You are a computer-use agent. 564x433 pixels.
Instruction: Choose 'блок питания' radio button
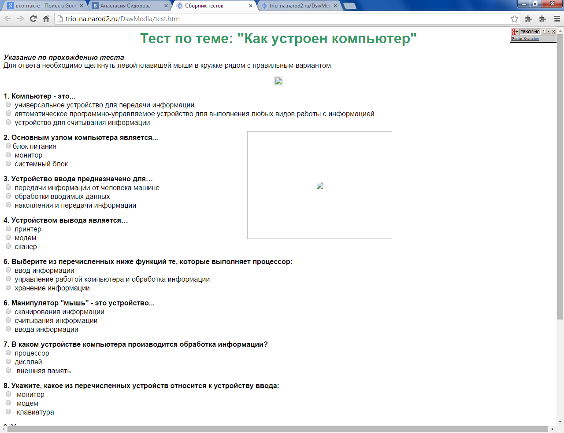8,146
